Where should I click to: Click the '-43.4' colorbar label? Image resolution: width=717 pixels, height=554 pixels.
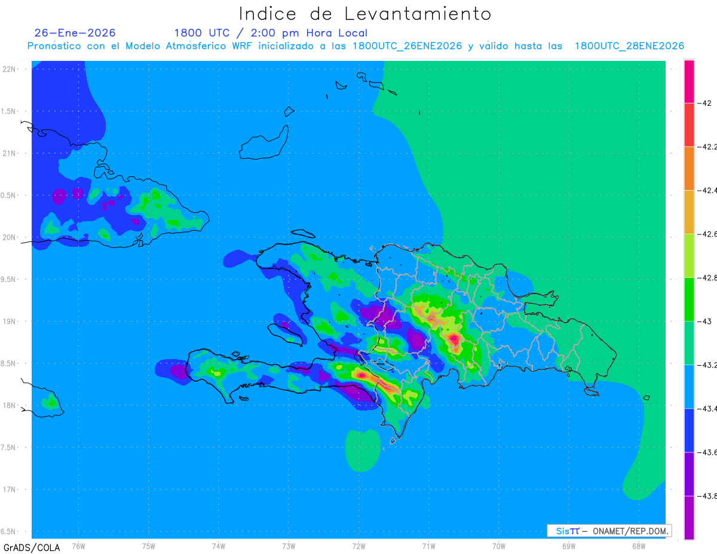click(707, 409)
